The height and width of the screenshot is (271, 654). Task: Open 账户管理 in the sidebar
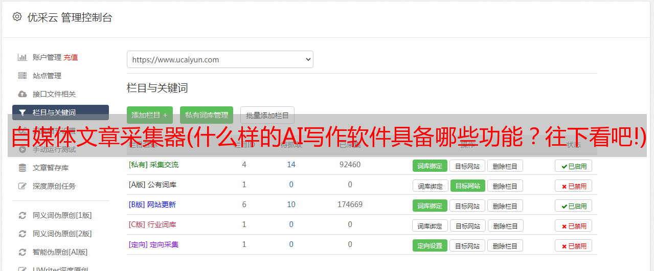[47, 57]
